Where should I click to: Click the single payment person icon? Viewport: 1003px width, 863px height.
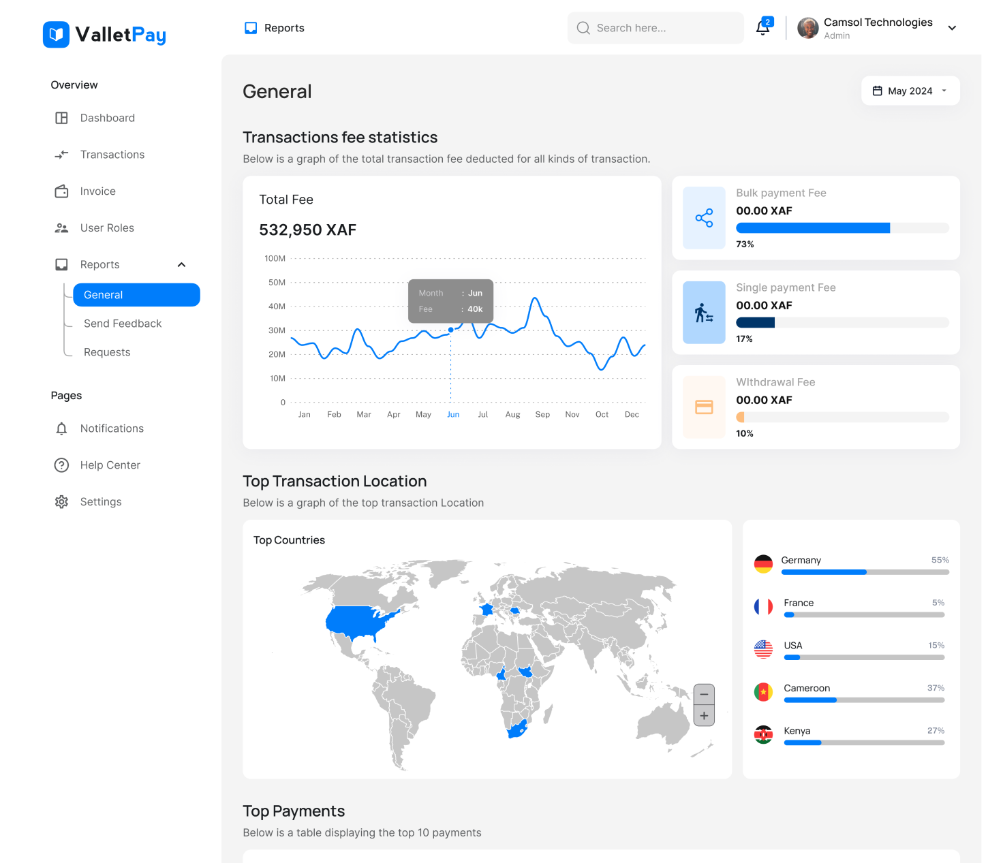click(x=704, y=313)
